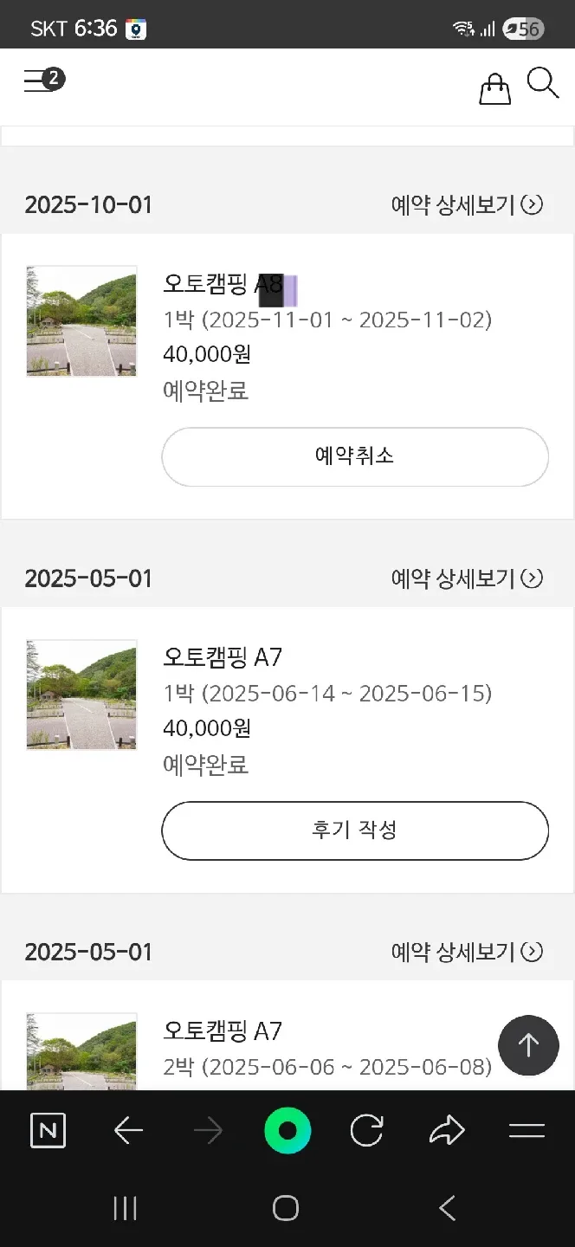Open the A7 June 14 campsite thumbnail
This screenshot has height=1247, width=575.
(81, 695)
